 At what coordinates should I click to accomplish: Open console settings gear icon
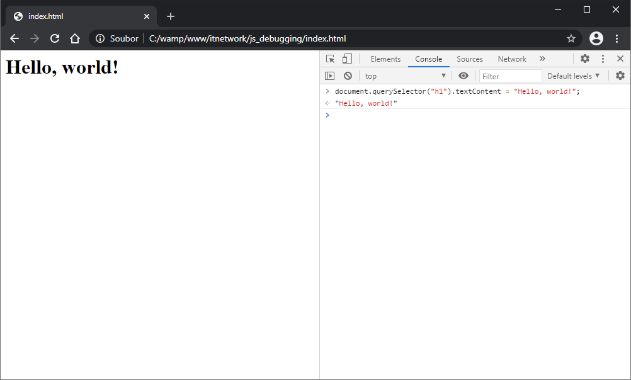pos(620,76)
